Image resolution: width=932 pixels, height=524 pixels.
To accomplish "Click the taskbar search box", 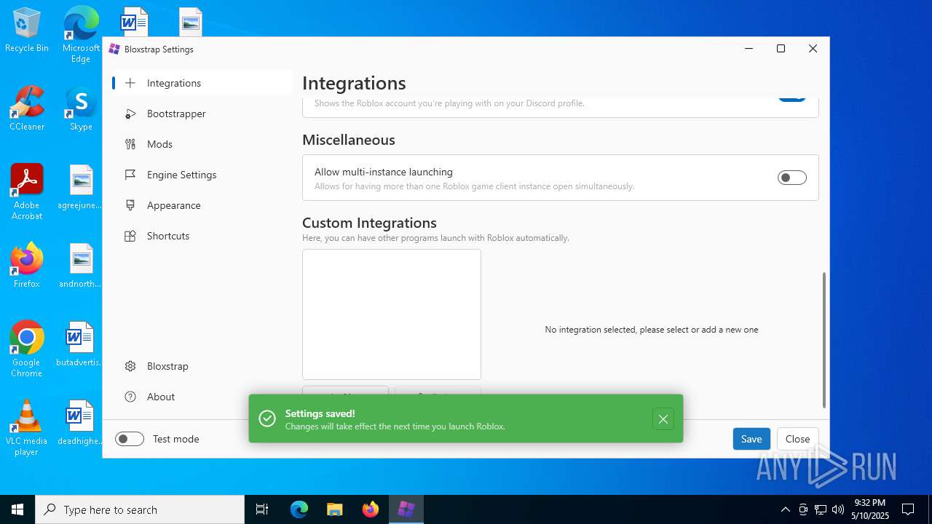I will pos(140,509).
